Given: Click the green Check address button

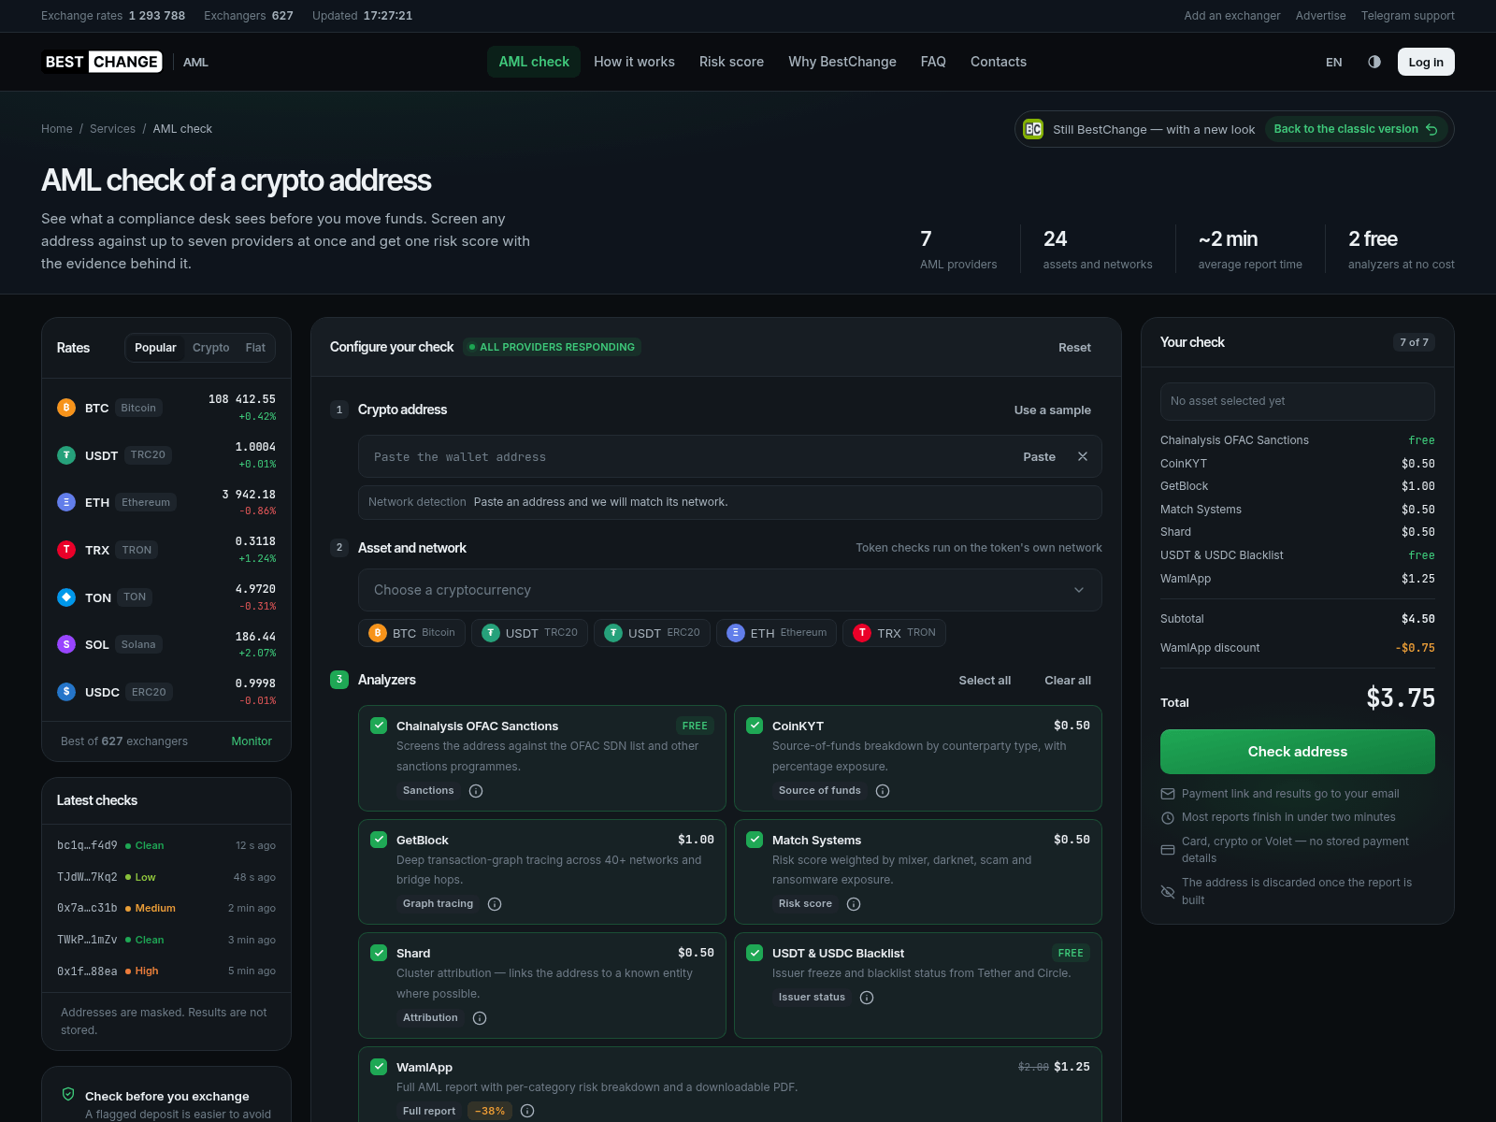Looking at the screenshot, I should 1298,752.
